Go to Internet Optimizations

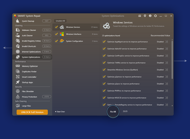click(32, 52)
